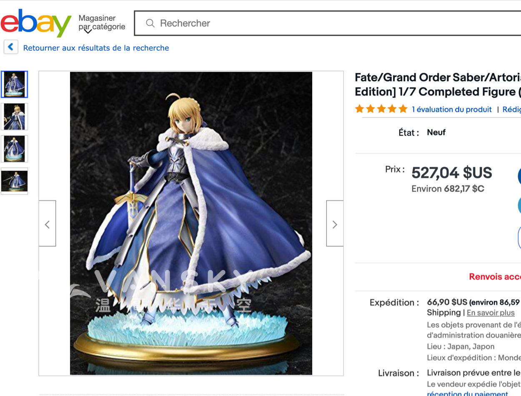
Task: Select the third figure thumbnail
Action: [x=15, y=149]
